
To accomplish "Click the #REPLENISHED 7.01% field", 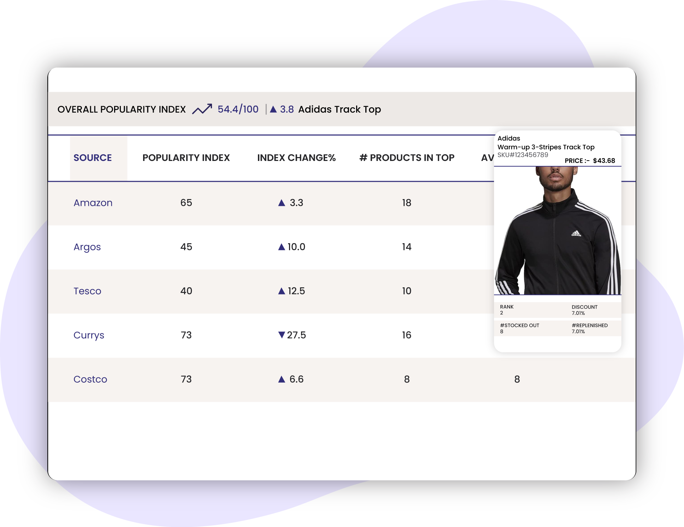I will click(x=590, y=328).
